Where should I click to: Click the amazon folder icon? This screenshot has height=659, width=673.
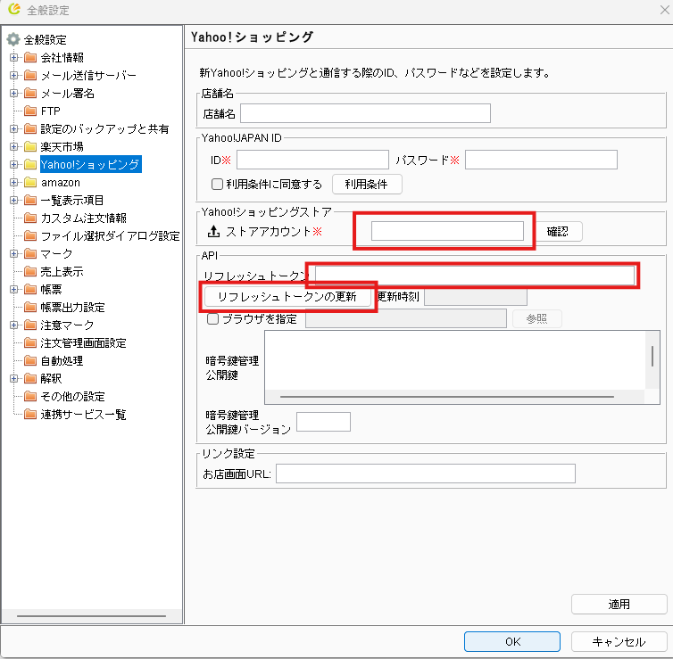click(30, 182)
